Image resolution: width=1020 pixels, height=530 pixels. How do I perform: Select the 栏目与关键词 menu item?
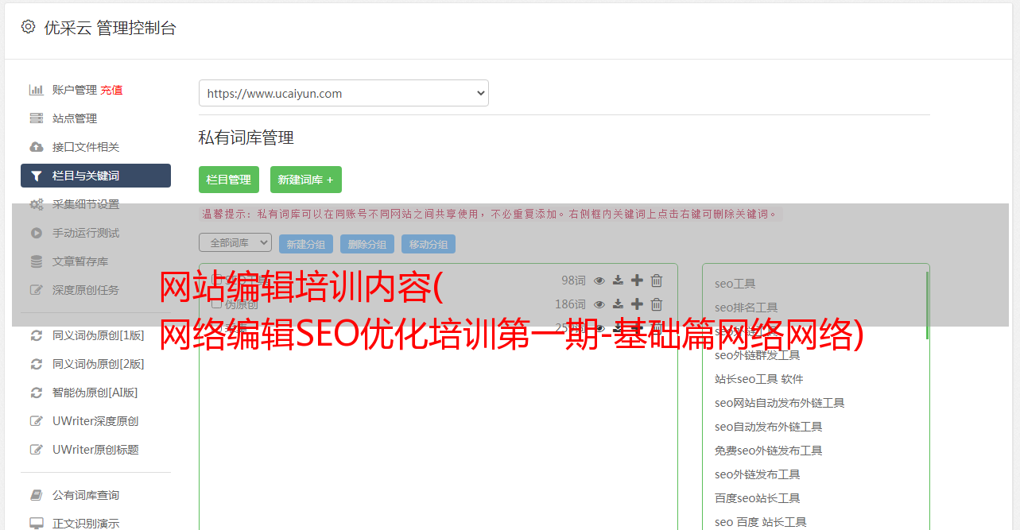[95, 176]
